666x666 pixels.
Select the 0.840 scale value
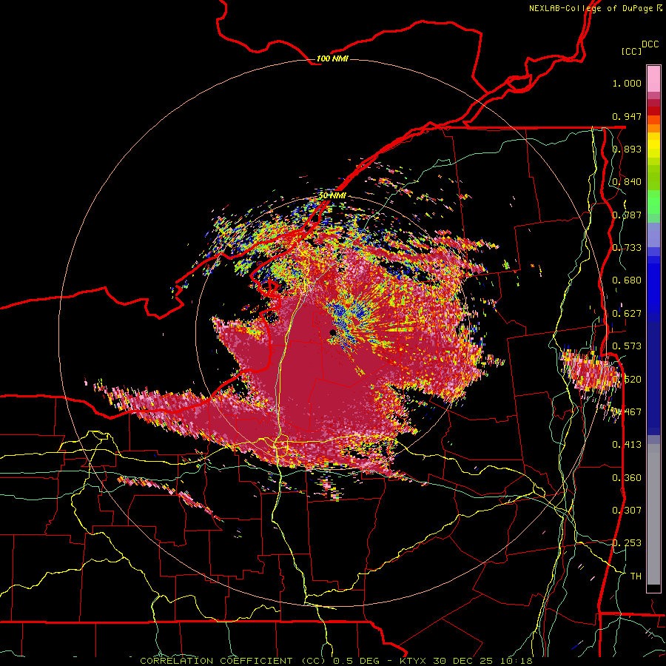[627, 182]
